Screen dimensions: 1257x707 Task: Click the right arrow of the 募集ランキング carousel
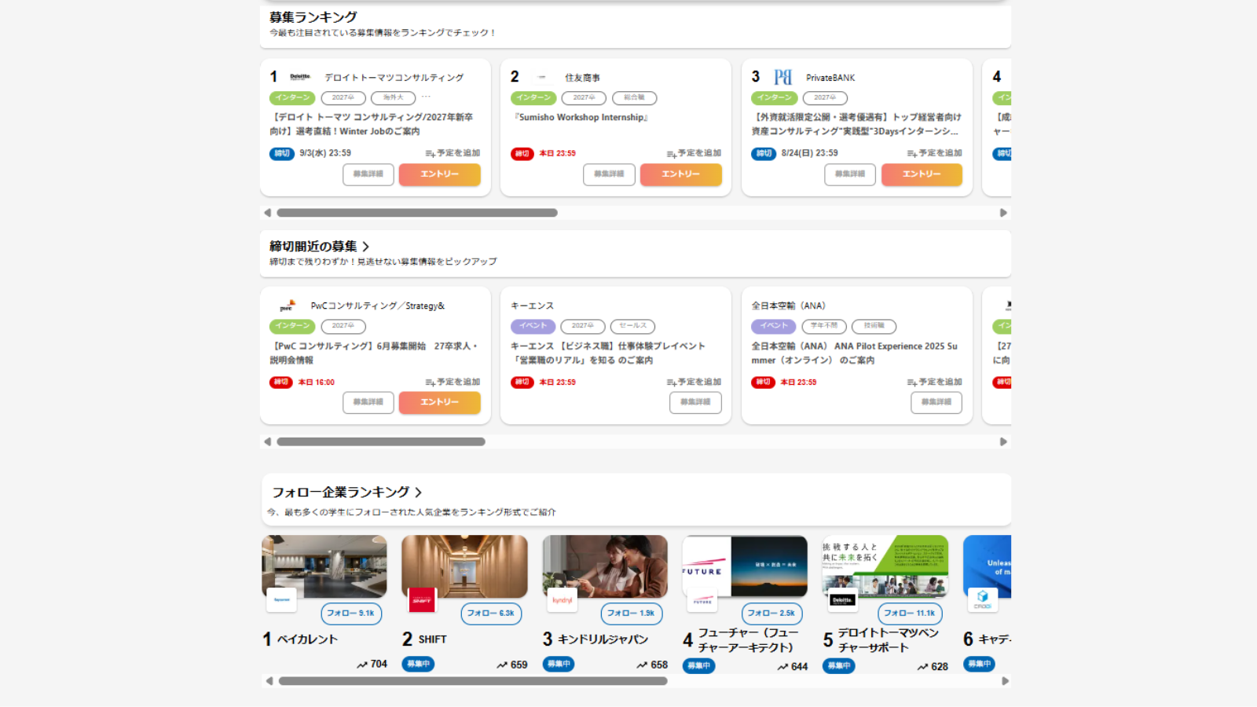pyautogui.click(x=1003, y=213)
